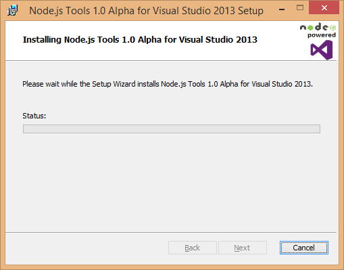Click the installer icon in title bar
344x270 pixels.
[13, 10]
